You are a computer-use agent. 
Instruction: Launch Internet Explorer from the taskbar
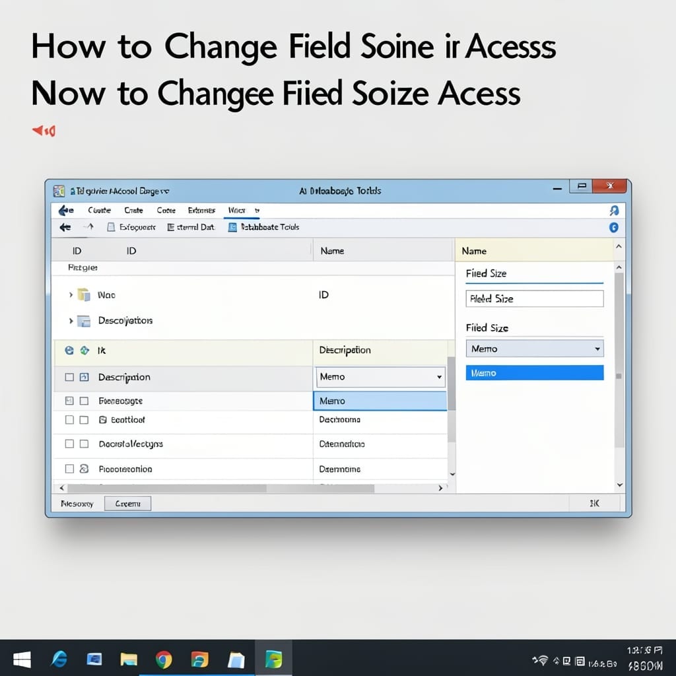59,659
